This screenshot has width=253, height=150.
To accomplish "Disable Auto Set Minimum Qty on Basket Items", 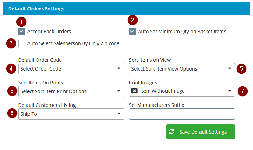I will coord(132,31).
